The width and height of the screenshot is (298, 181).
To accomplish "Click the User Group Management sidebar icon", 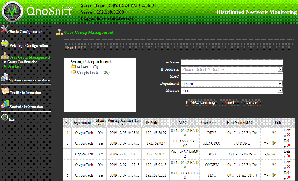I will point(5,56).
